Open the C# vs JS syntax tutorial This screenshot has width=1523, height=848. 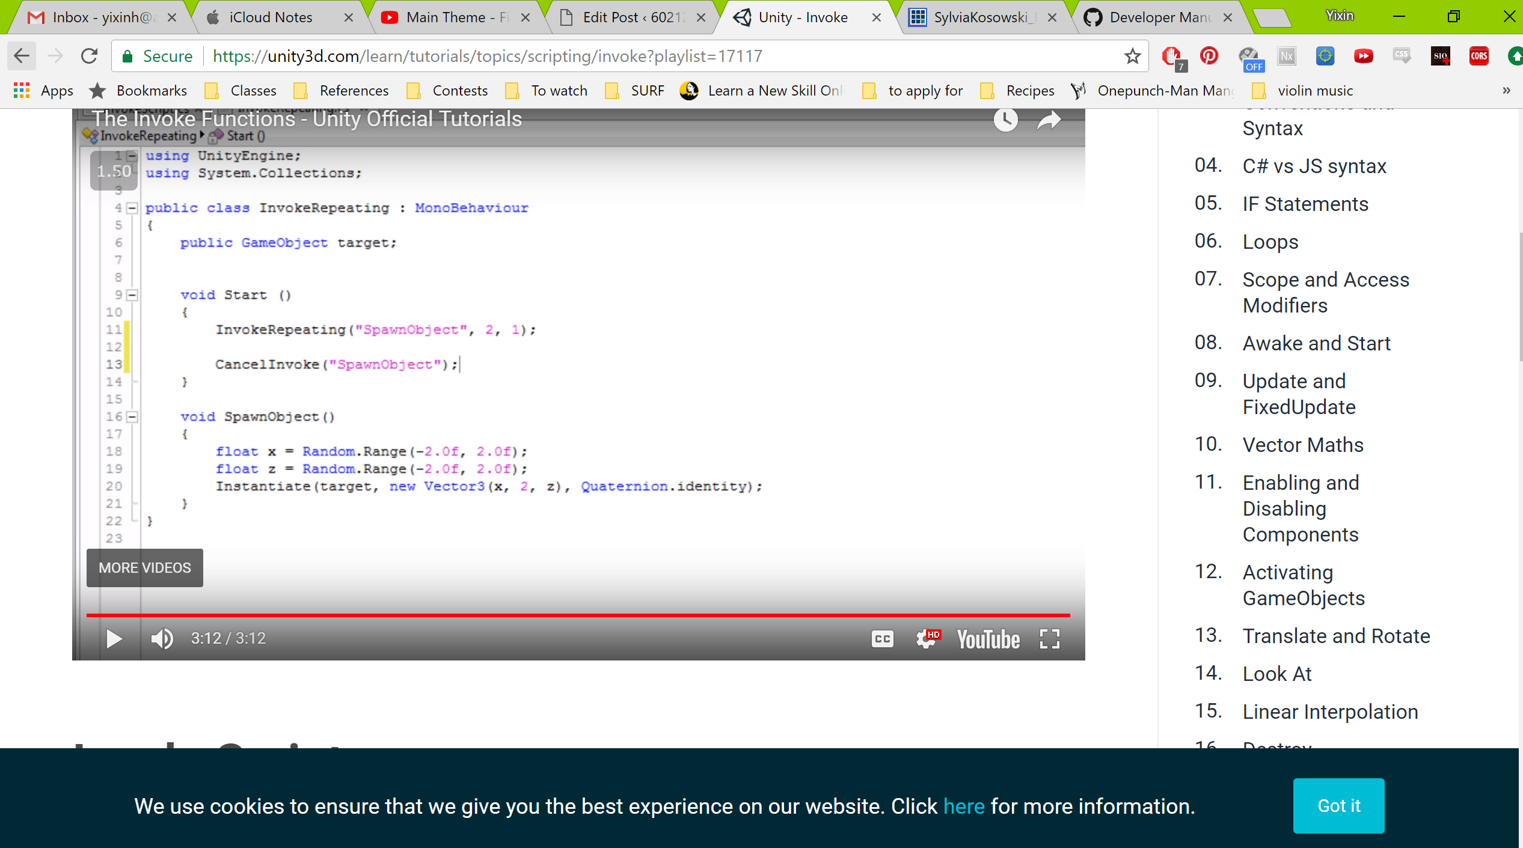tap(1314, 166)
